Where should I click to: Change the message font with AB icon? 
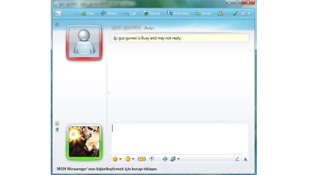pyautogui.click(x=165, y=159)
